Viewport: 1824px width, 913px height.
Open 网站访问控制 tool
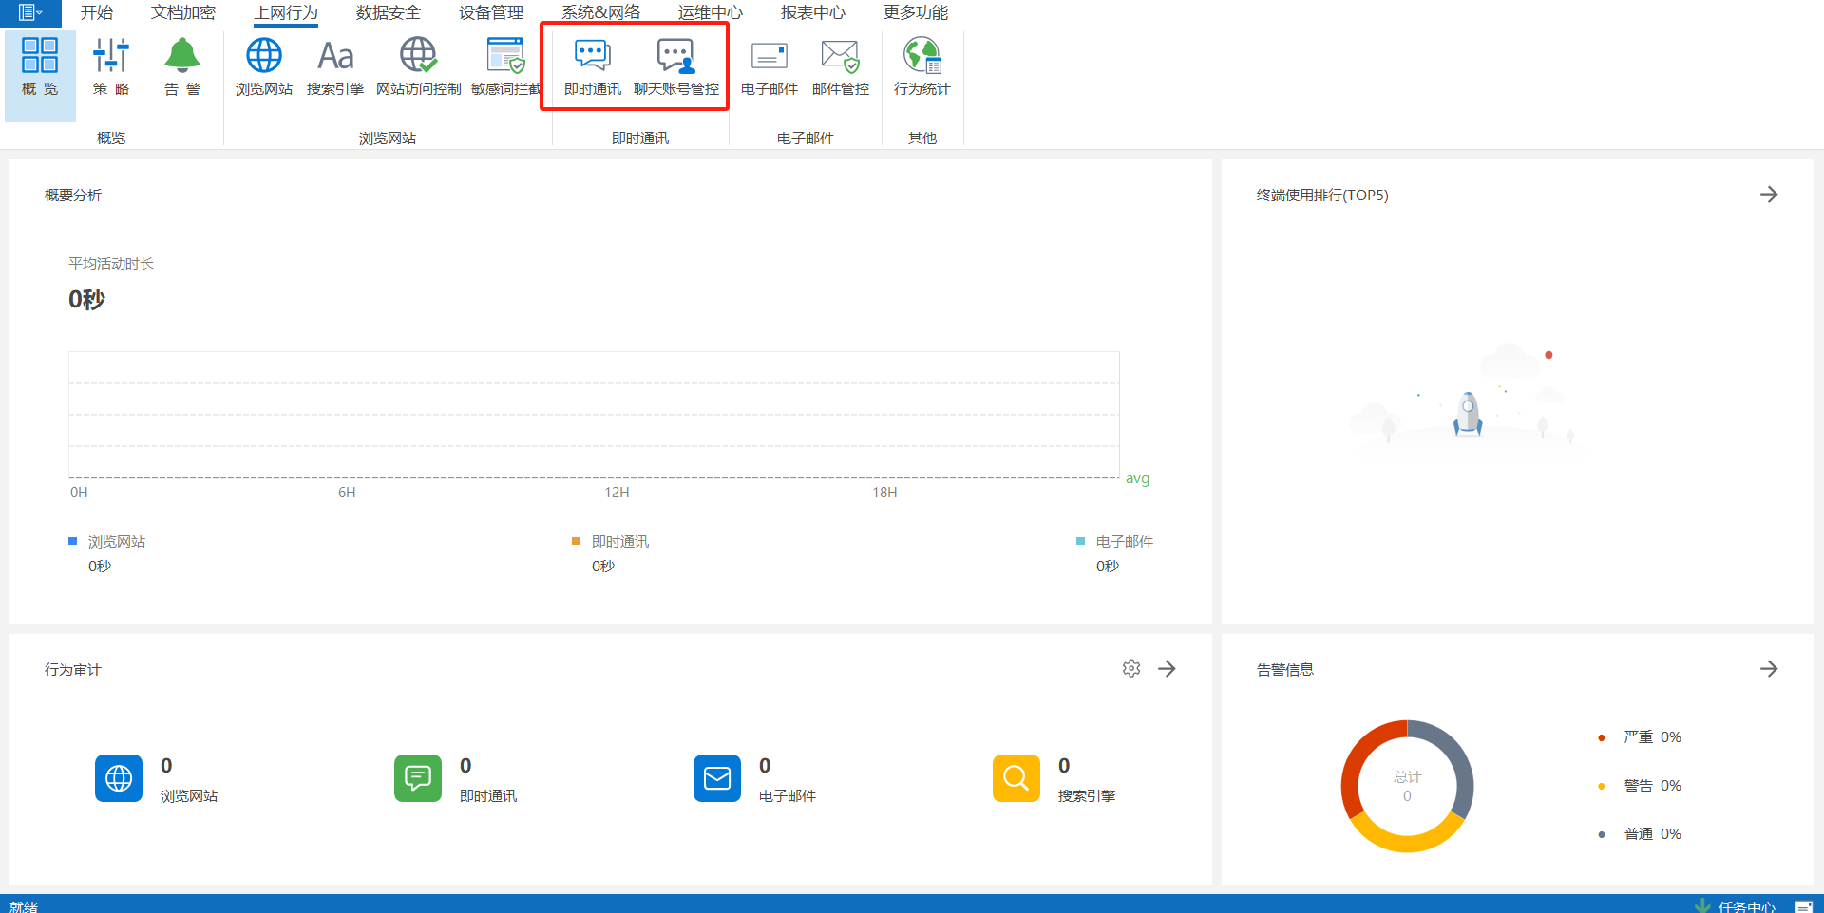point(418,57)
